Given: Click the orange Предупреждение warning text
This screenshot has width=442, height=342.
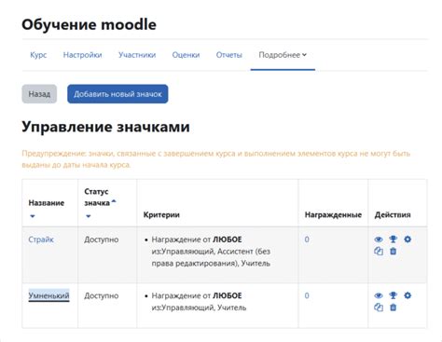Looking at the screenshot, I should click(216, 159).
